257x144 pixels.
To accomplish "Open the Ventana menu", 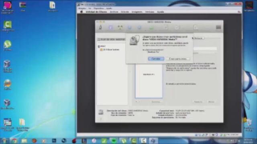I will (x=149, y=12).
